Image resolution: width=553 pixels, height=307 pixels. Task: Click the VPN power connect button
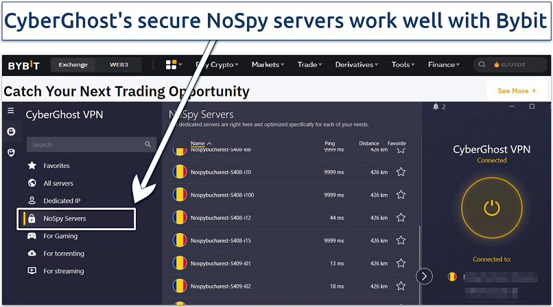click(491, 208)
